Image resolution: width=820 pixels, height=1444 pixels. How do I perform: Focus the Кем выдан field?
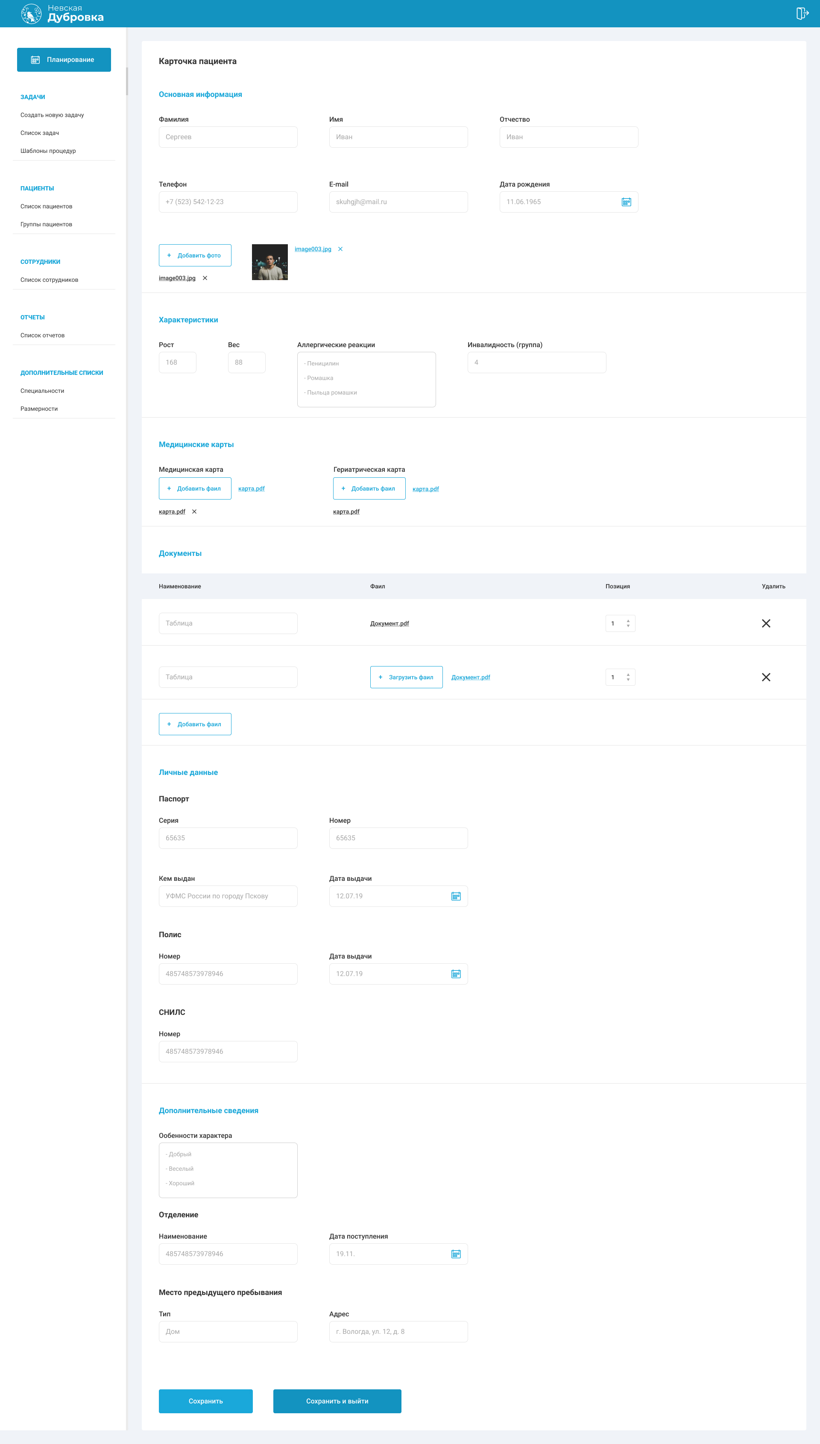point(228,896)
